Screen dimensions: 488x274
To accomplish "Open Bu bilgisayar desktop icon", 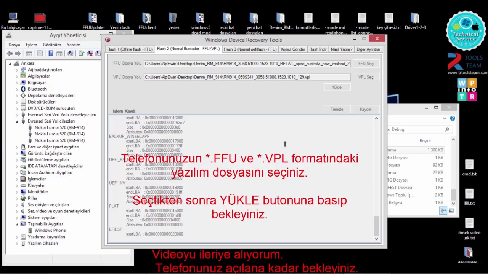I will 13,22.
